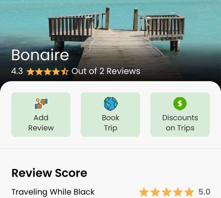
Task: Open the Add Review text label
Action: pos(41,123)
